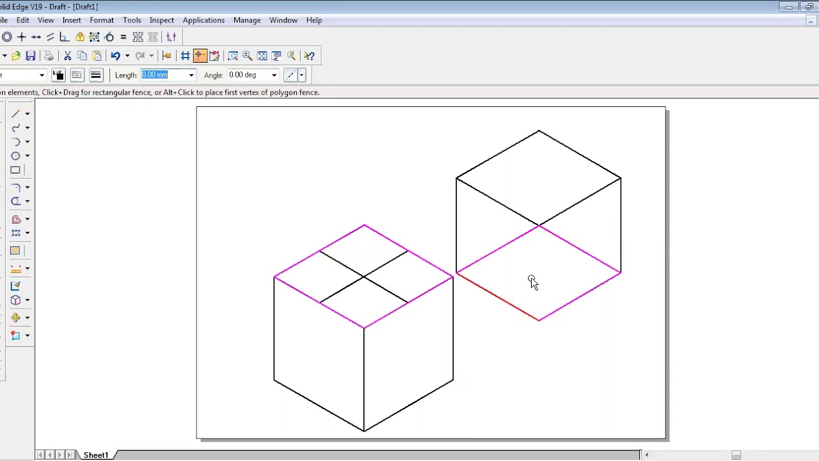
Task: Click the Save icon in toolbar
Action: (x=30, y=56)
